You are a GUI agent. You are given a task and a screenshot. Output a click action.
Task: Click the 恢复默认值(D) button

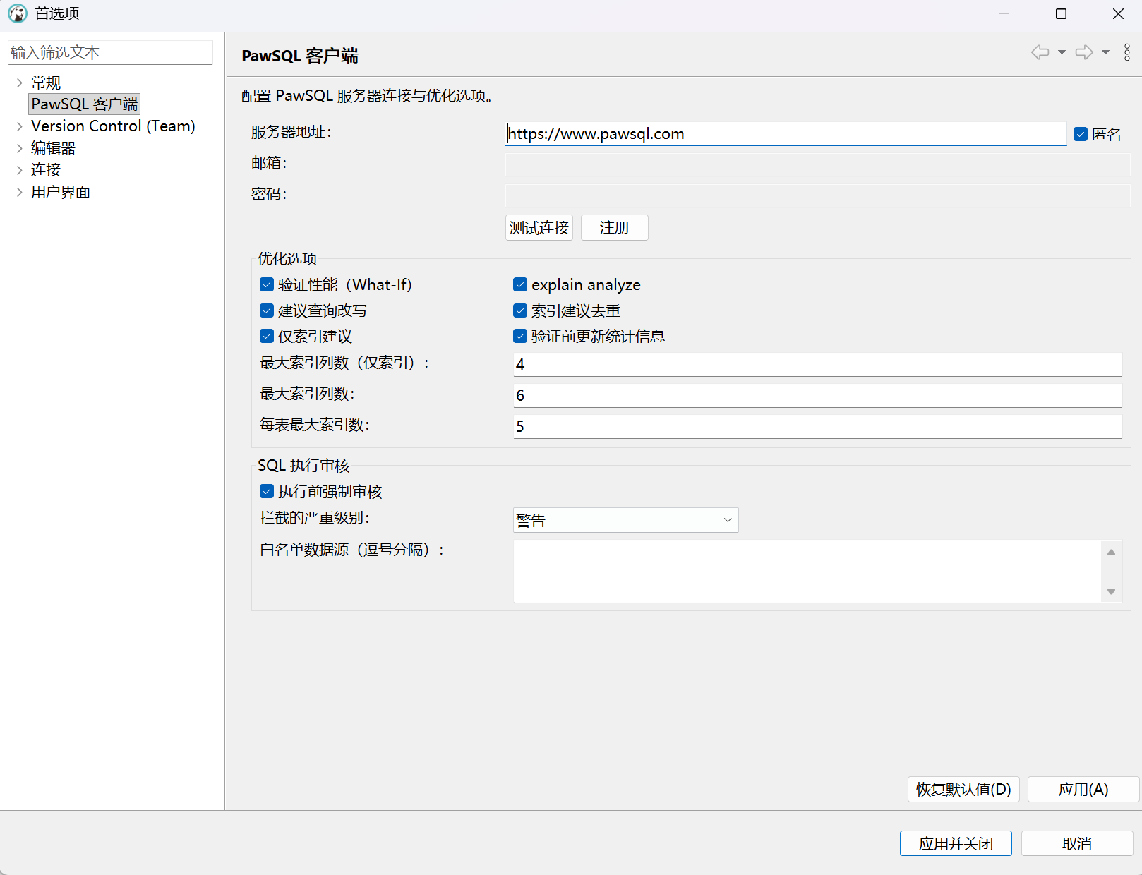coord(963,789)
